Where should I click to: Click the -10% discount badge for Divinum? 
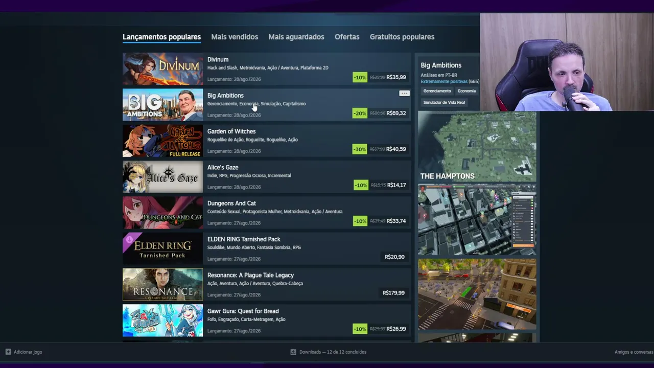coord(360,77)
